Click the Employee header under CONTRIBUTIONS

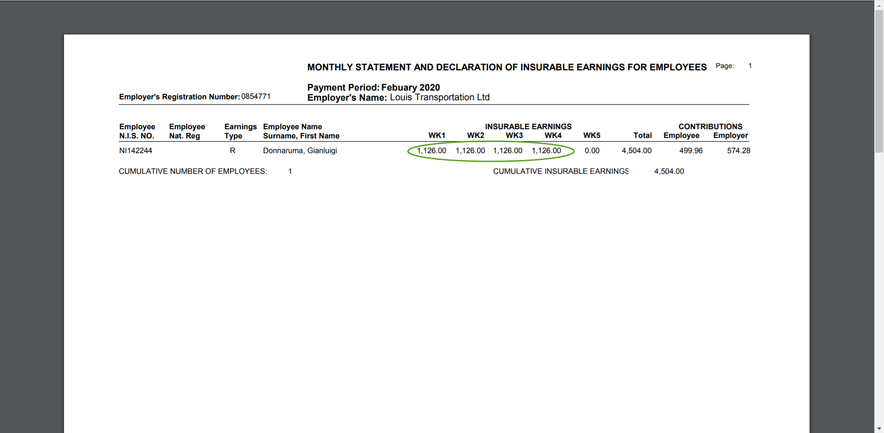coord(681,135)
